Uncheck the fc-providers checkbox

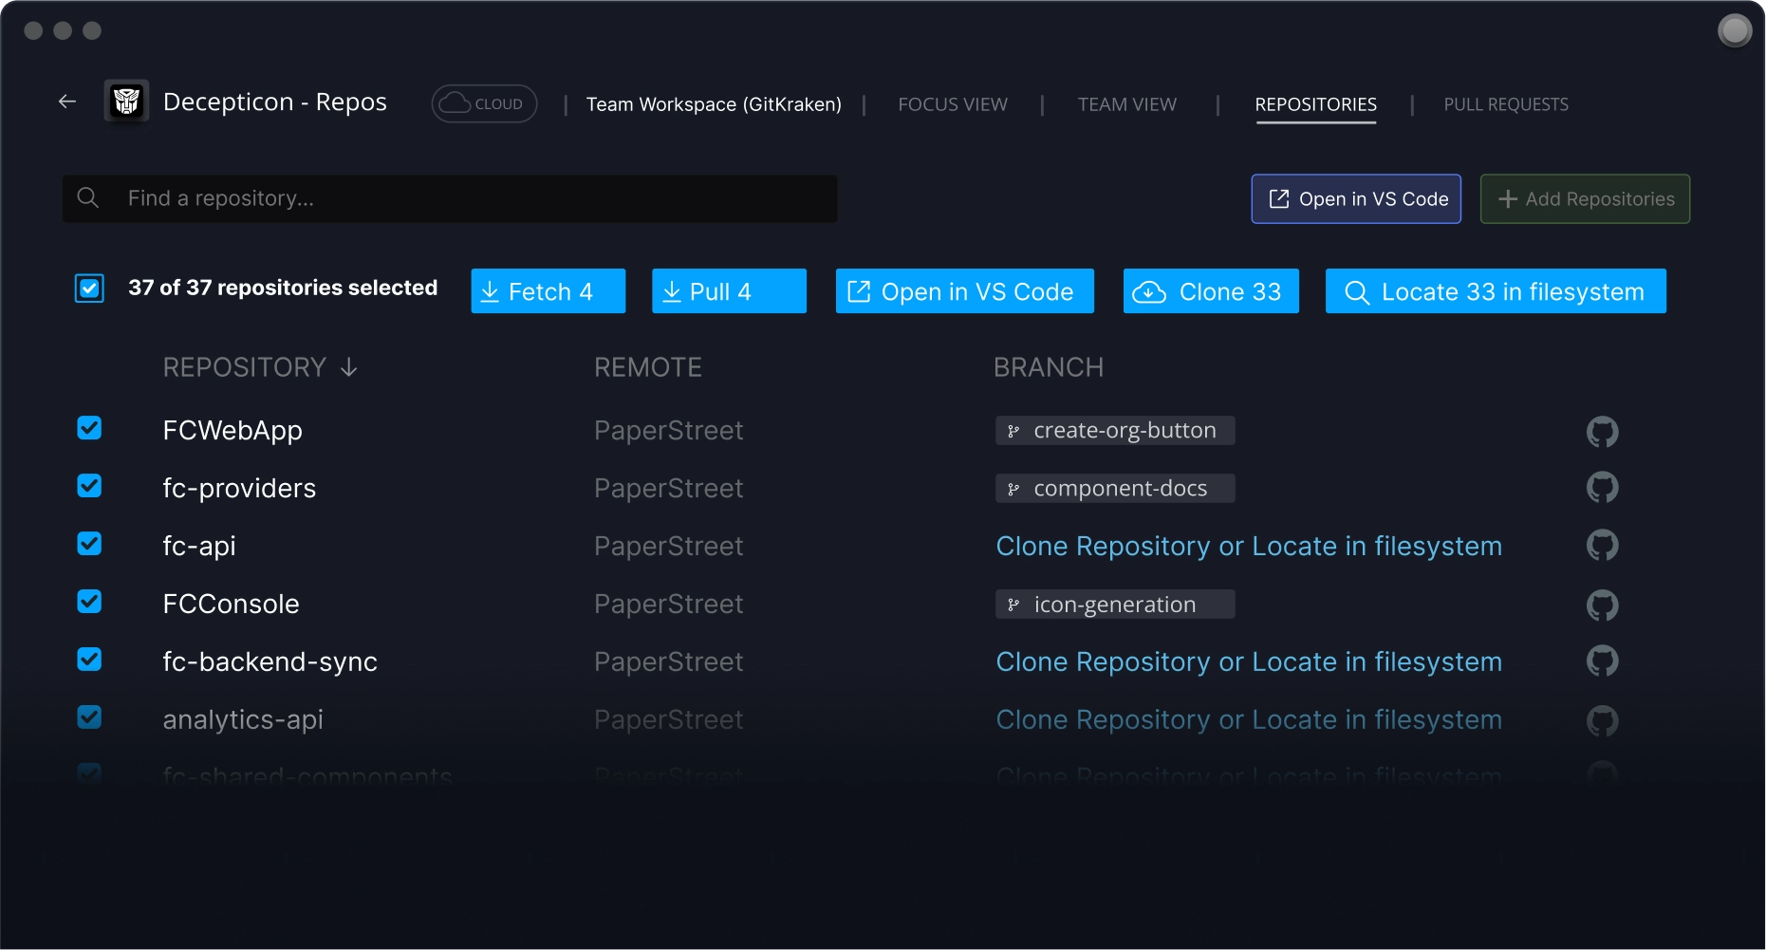89,486
